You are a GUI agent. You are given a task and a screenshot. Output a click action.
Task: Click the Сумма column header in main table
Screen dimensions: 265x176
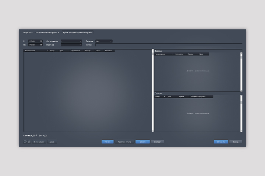coord(99,51)
